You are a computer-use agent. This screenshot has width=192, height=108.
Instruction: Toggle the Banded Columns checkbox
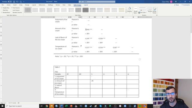12,13
